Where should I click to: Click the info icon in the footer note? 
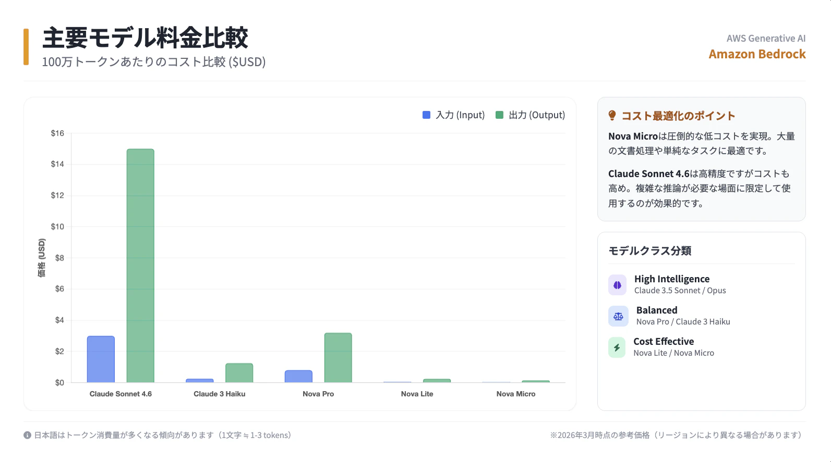tap(27, 435)
